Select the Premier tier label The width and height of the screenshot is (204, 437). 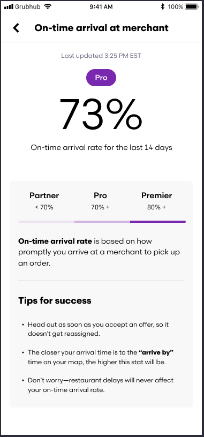click(157, 195)
